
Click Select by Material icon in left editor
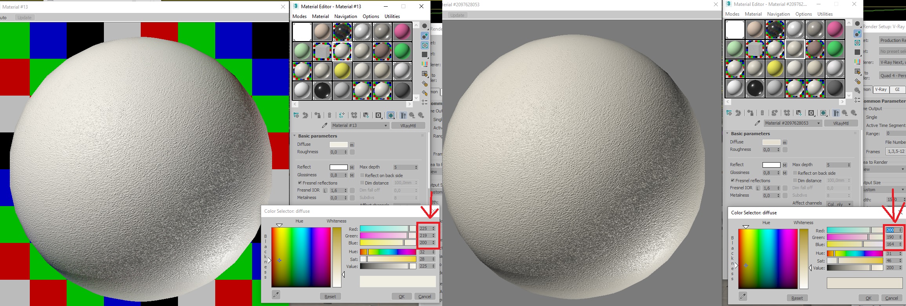[x=425, y=93]
